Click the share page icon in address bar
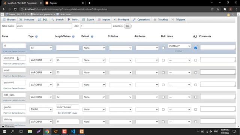 [212, 9]
